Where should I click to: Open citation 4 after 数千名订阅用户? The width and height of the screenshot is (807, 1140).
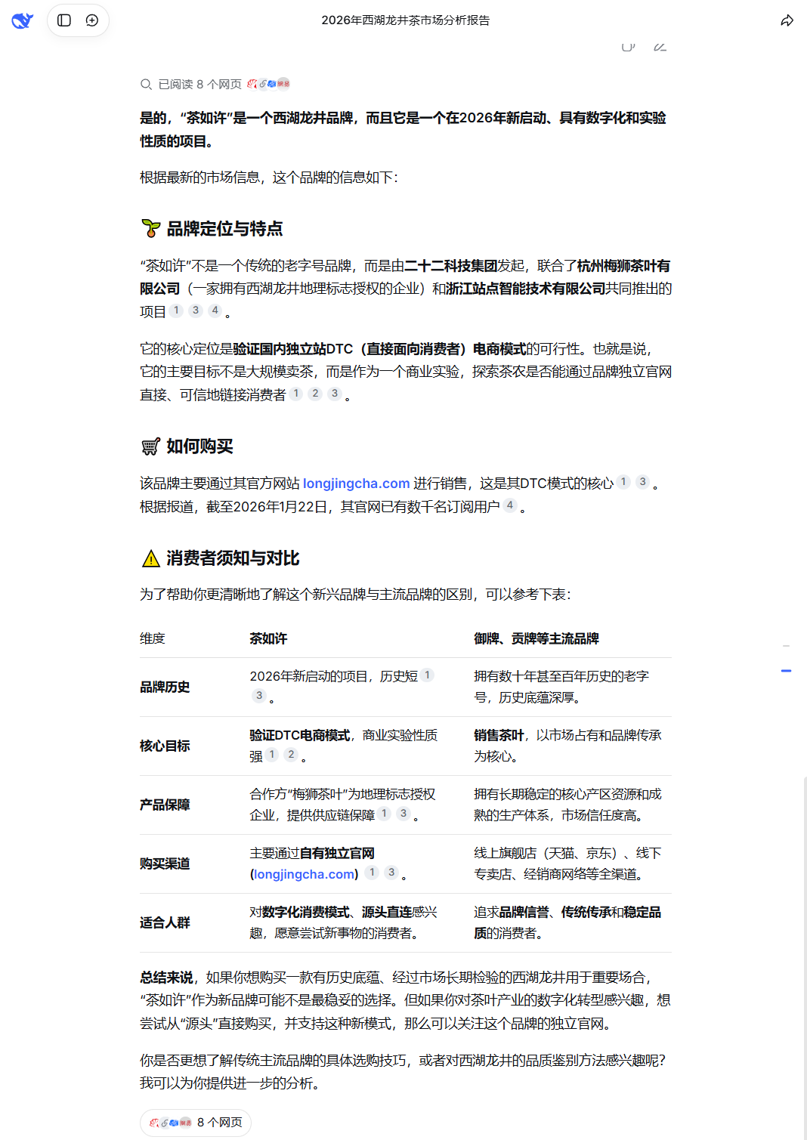pyautogui.click(x=510, y=505)
